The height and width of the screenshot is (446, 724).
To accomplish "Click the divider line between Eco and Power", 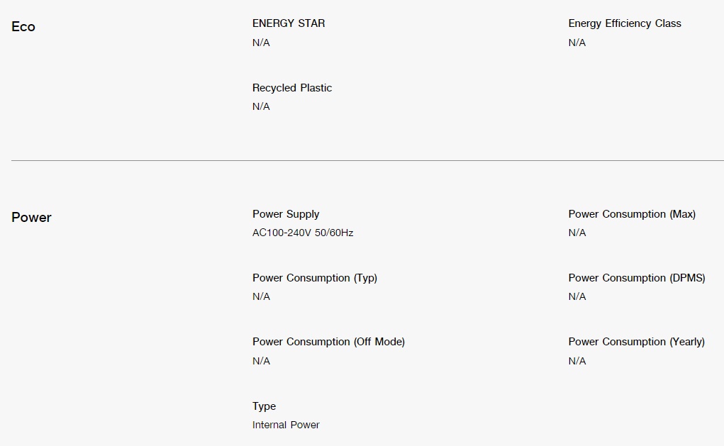I will pos(367,161).
